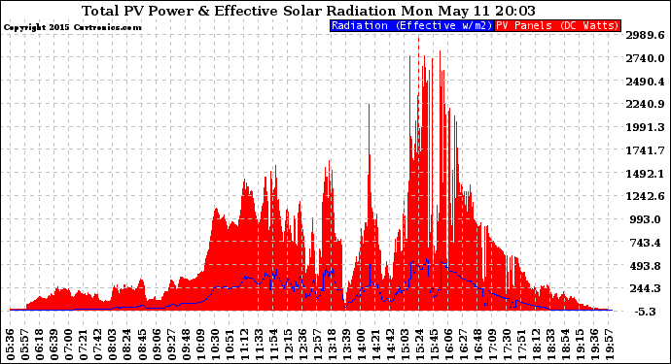The width and height of the screenshot is (671, 364).
Task: Click the 12:57 time axis label
Action: (317, 344)
